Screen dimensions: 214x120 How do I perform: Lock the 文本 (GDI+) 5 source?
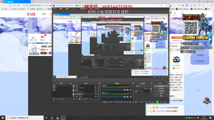(x=98, y=88)
